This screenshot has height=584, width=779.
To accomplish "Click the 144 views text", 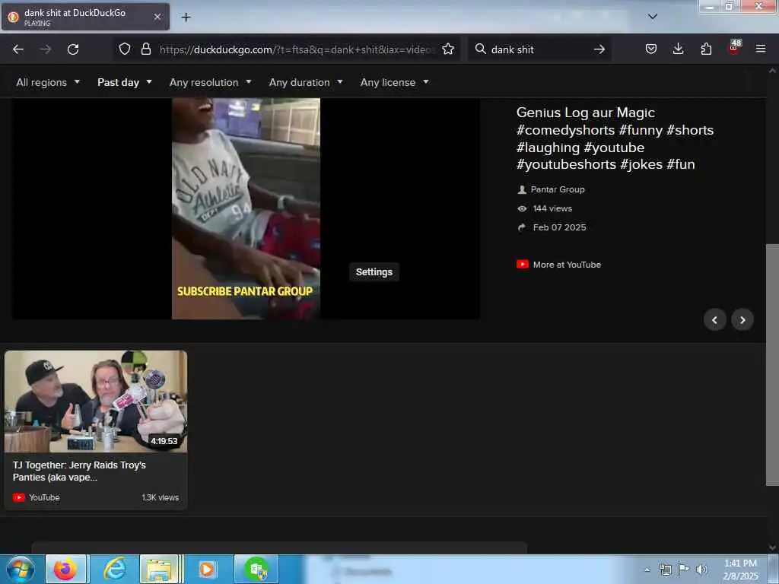I will click(552, 208).
